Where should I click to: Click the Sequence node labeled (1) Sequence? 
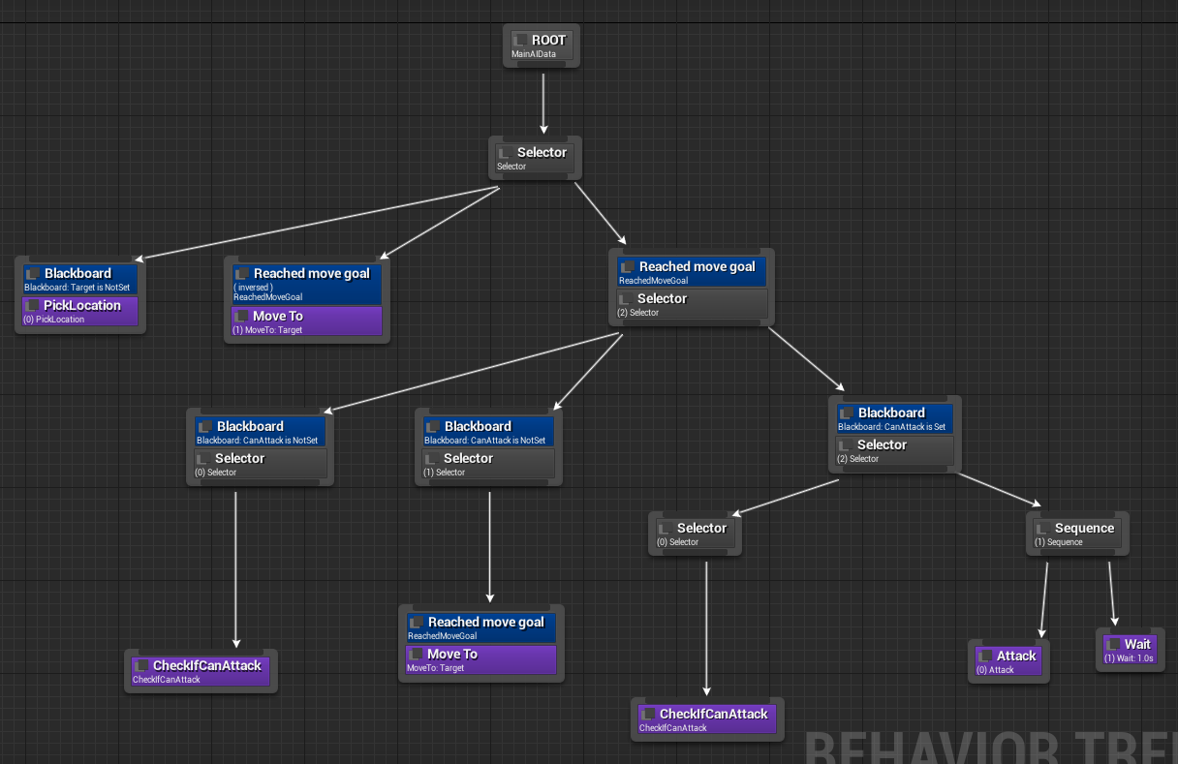click(1076, 533)
